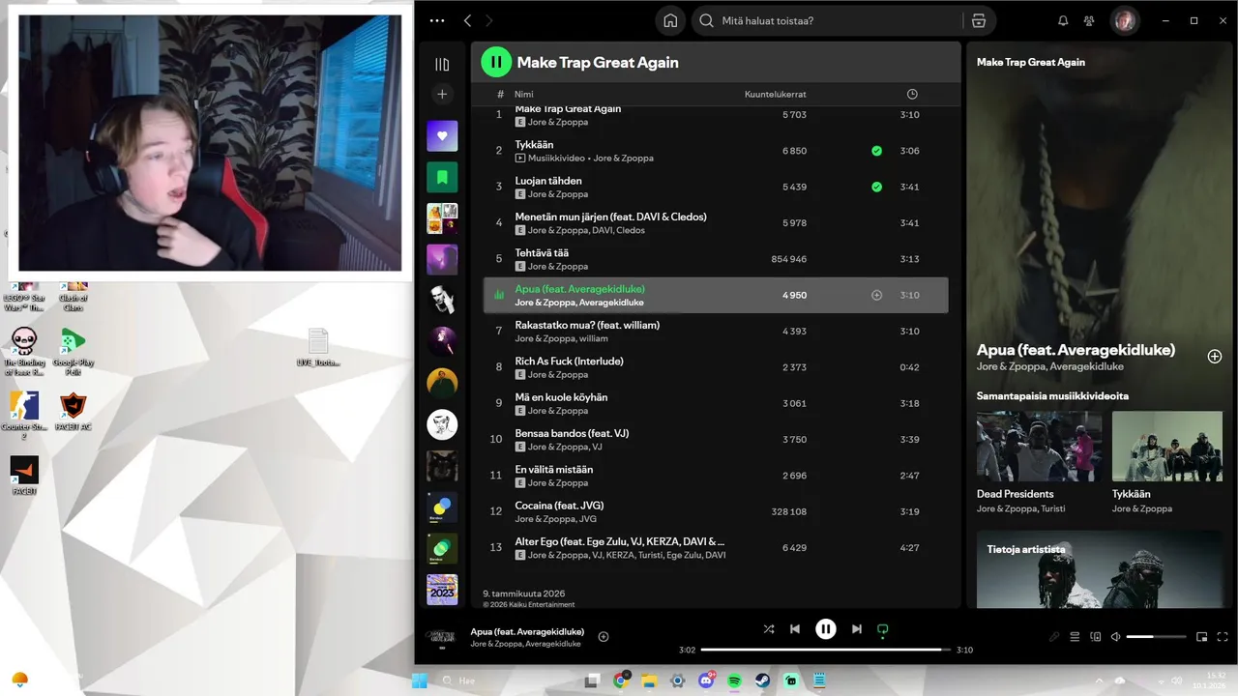1238x696 pixels.
Task: Open the Spotify Home page
Action: pos(670,20)
